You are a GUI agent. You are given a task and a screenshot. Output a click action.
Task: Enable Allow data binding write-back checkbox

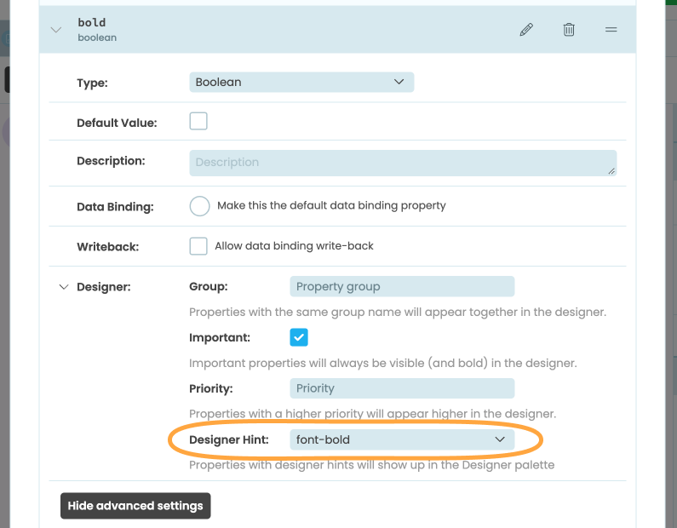pos(198,246)
